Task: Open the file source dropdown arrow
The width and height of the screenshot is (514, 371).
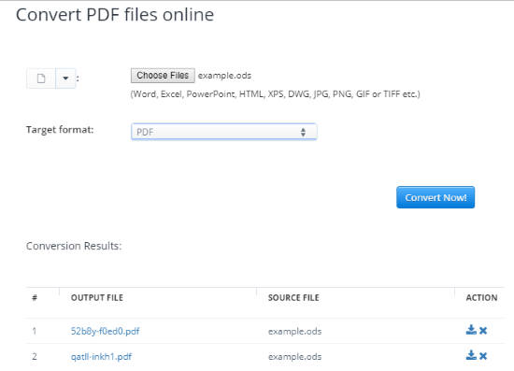Action: coord(65,78)
